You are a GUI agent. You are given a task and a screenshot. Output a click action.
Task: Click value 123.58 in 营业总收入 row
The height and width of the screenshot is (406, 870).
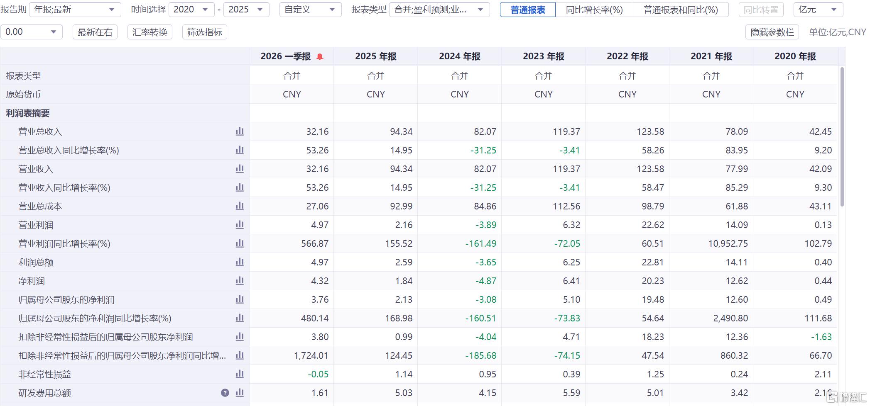pyautogui.click(x=650, y=131)
